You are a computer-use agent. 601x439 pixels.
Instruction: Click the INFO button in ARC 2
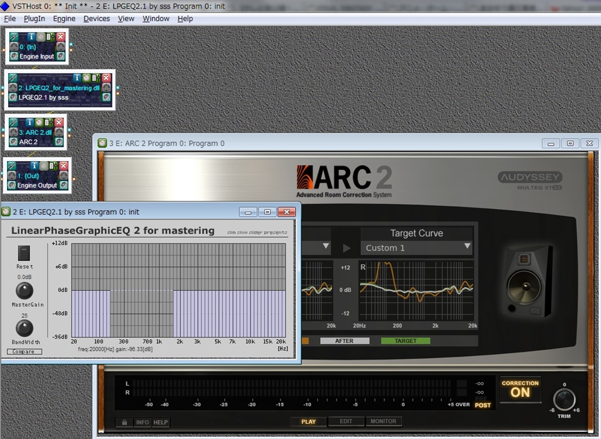pos(142,422)
